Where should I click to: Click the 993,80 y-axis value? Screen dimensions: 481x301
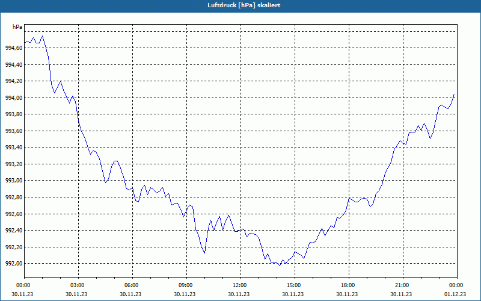pyautogui.click(x=14, y=114)
